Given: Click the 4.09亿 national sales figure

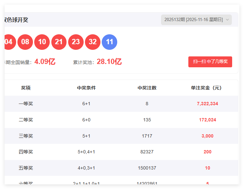Looking at the screenshot, I should (x=45, y=62).
